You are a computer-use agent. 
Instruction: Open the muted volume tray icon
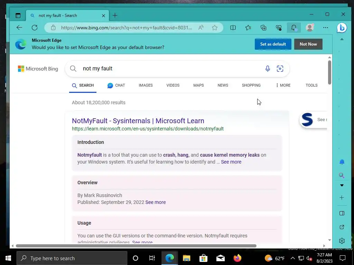(309, 258)
